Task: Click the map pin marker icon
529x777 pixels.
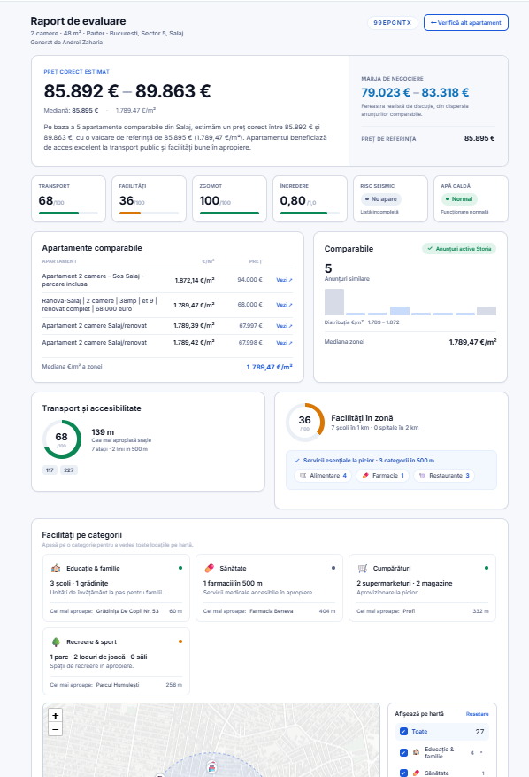Action: click(x=211, y=766)
